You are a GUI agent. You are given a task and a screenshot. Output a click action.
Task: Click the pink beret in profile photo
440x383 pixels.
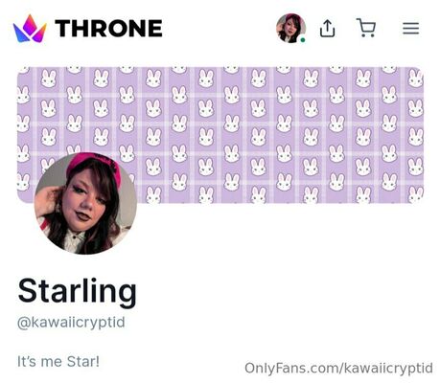tap(94, 168)
